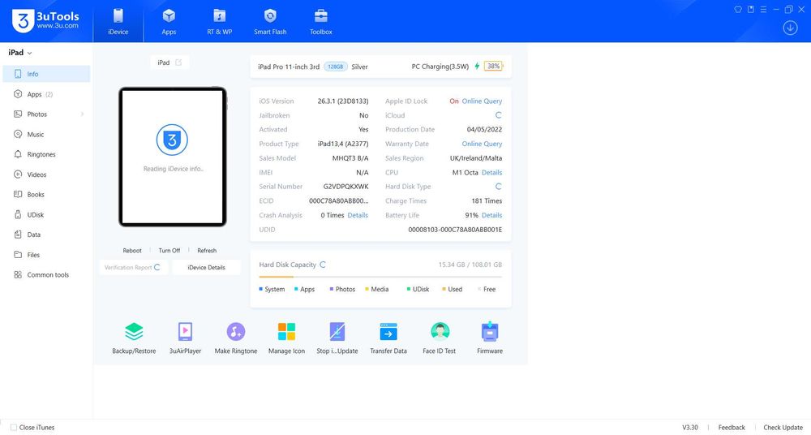Viewport: 811px width, 435px height.
Task: Open the Transfer Data tool
Action: (388, 338)
